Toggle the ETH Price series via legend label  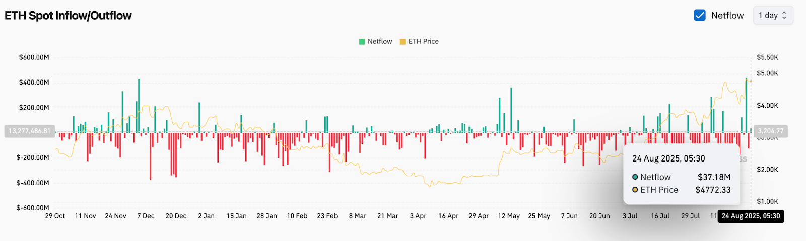(x=423, y=42)
